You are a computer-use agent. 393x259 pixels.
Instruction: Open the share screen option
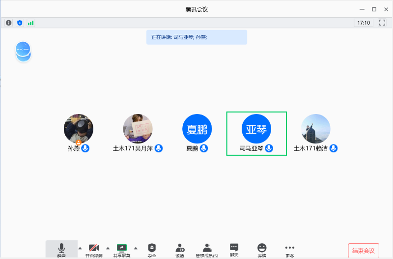121,249
